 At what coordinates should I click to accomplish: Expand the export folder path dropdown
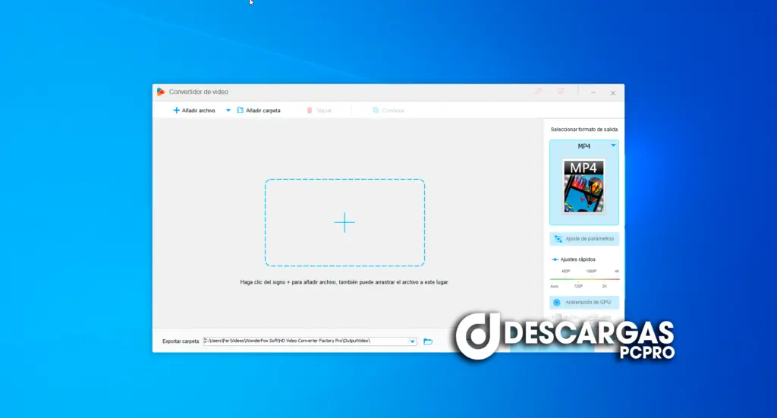tap(413, 341)
